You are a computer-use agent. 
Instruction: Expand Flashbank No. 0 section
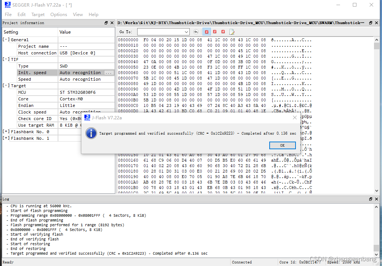pyautogui.click(x=5, y=131)
